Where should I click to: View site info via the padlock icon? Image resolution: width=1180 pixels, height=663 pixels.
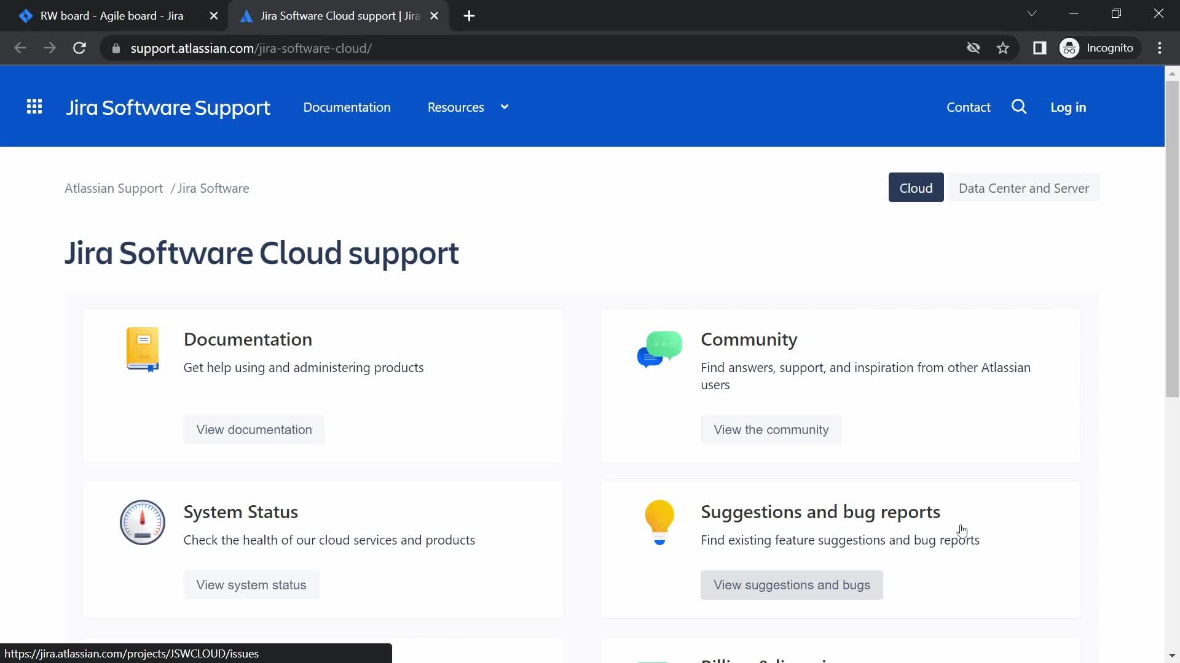point(116,48)
